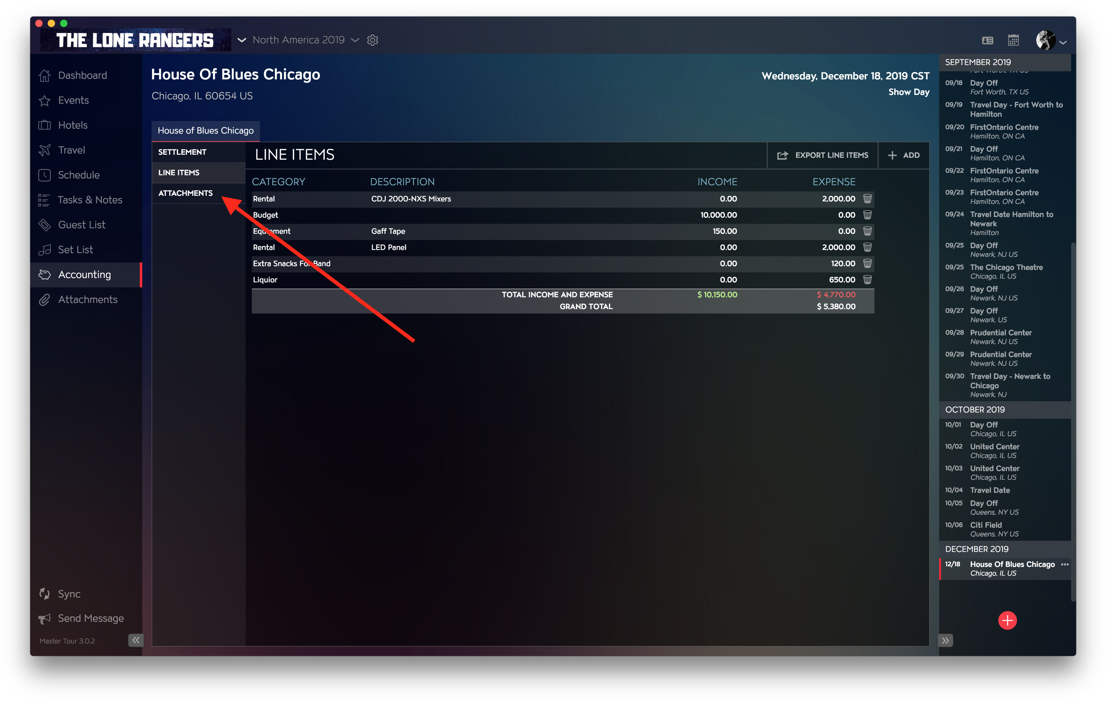This screenshot has height=702, width=1106.
Task: Click the red plus add-day button
Action: (1007, 620)
